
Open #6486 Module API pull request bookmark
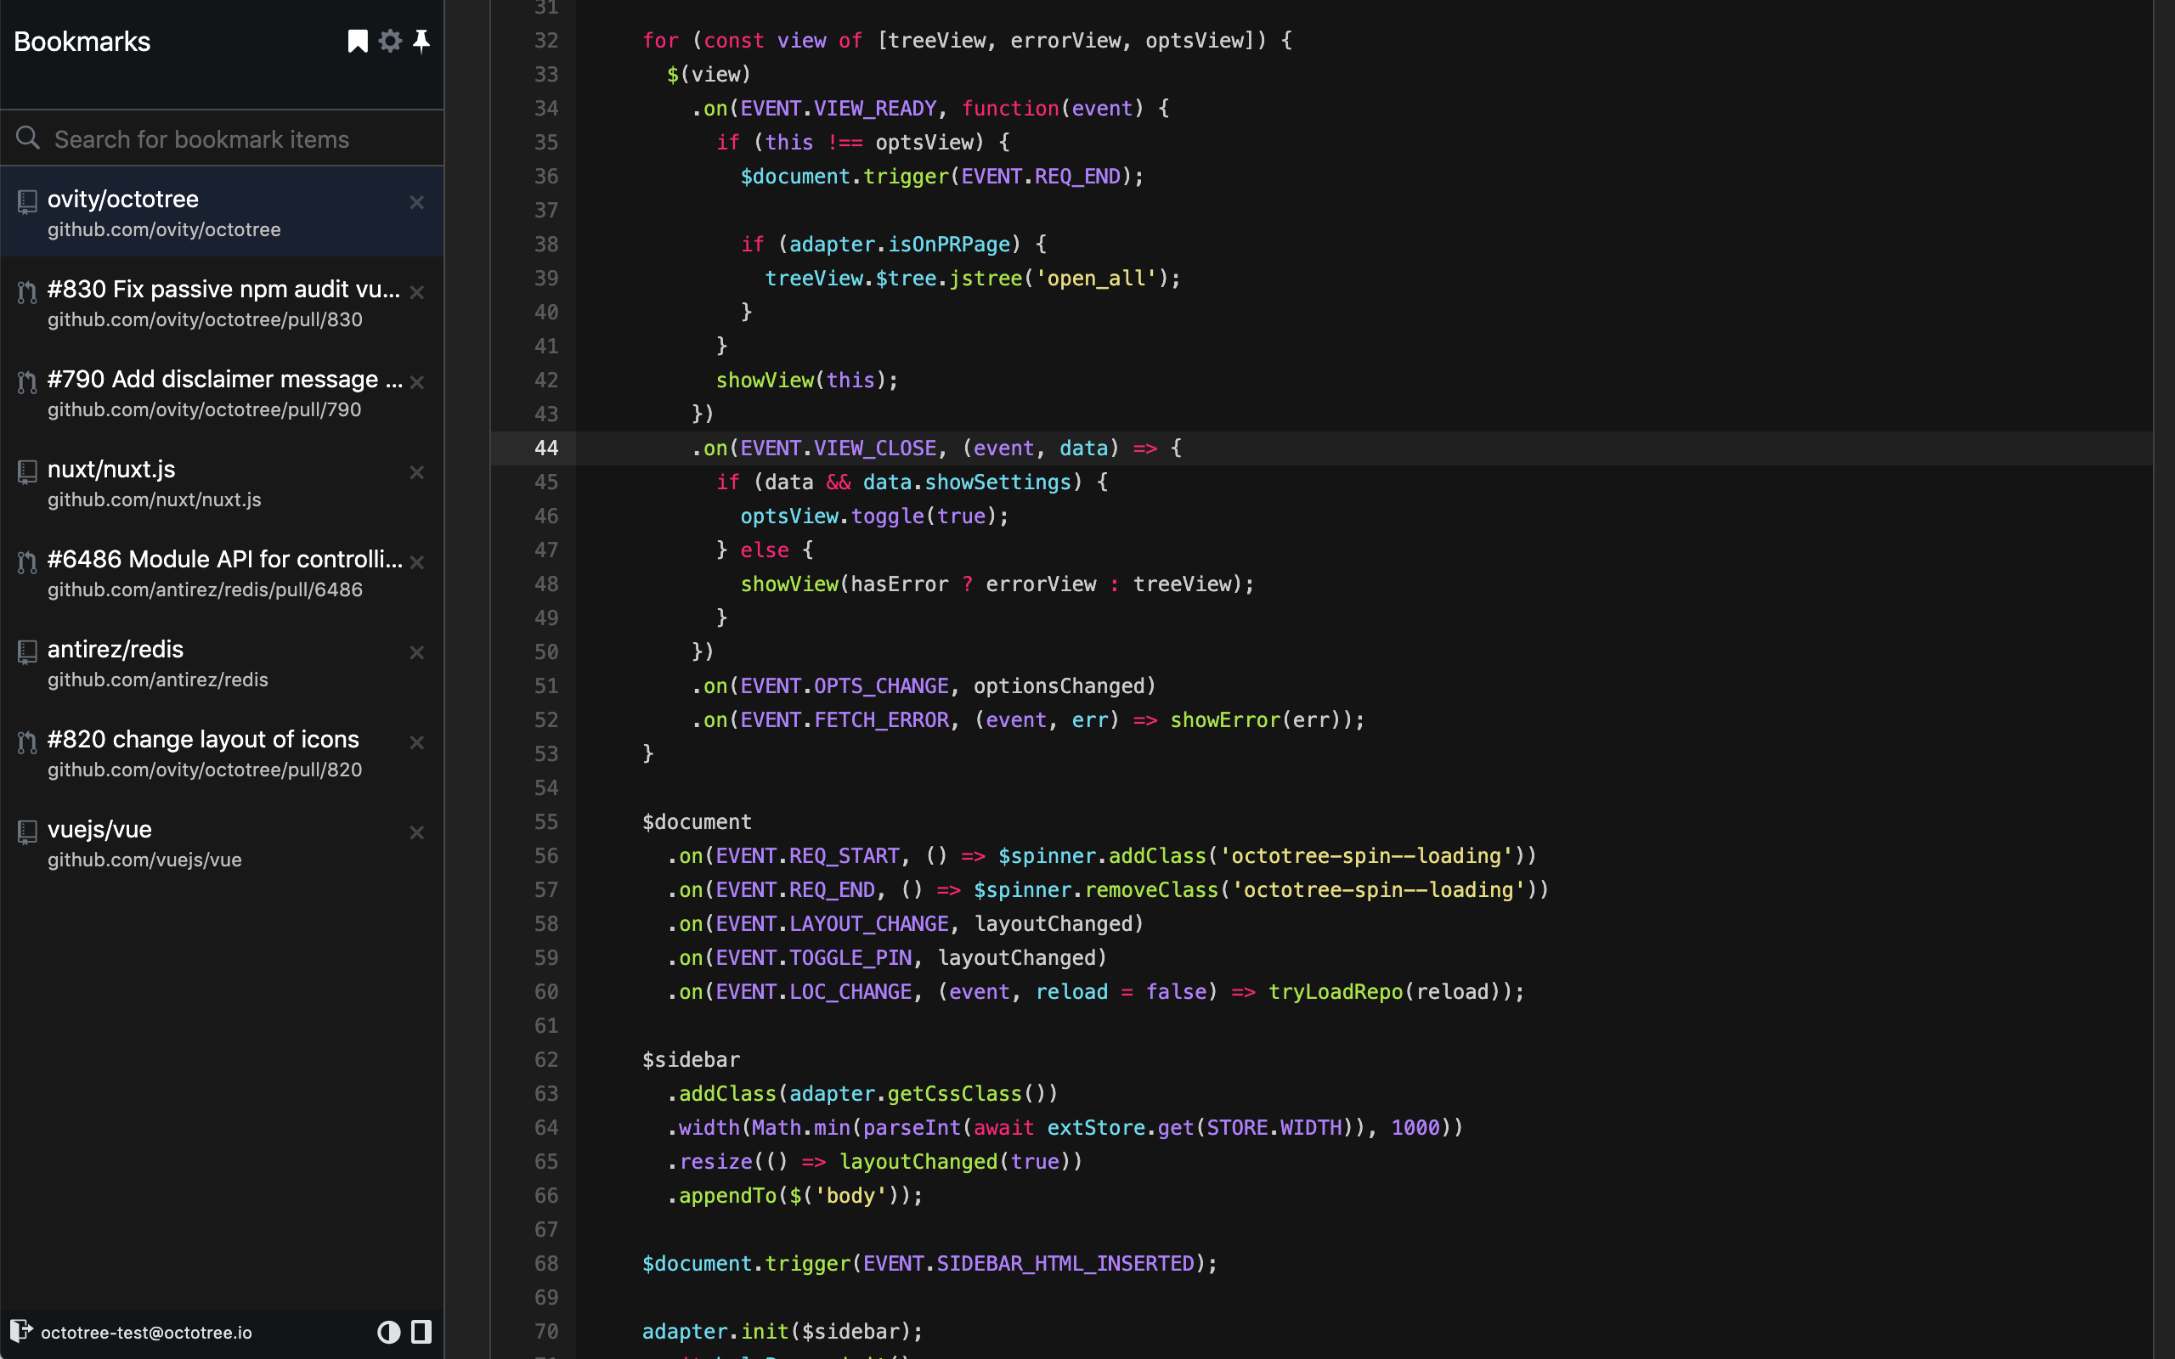coord(224,559)
